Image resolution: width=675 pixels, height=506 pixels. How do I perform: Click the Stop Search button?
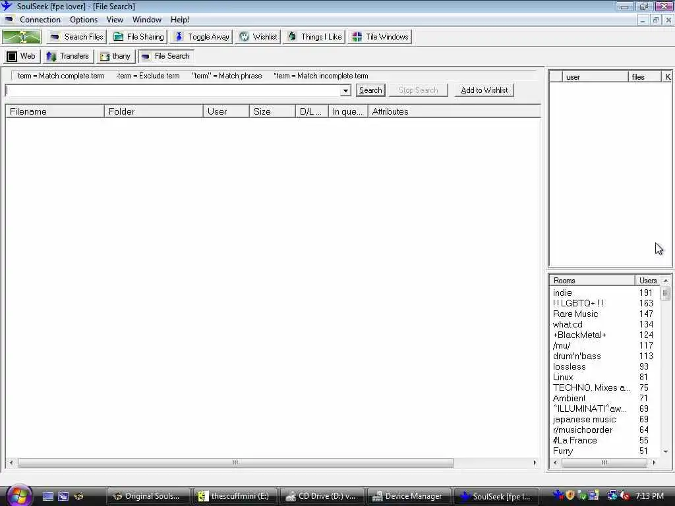(418, 90)
